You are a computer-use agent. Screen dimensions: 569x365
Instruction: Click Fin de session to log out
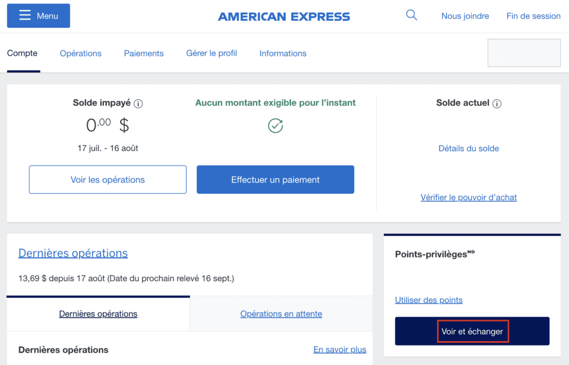[x=533, y=16]
